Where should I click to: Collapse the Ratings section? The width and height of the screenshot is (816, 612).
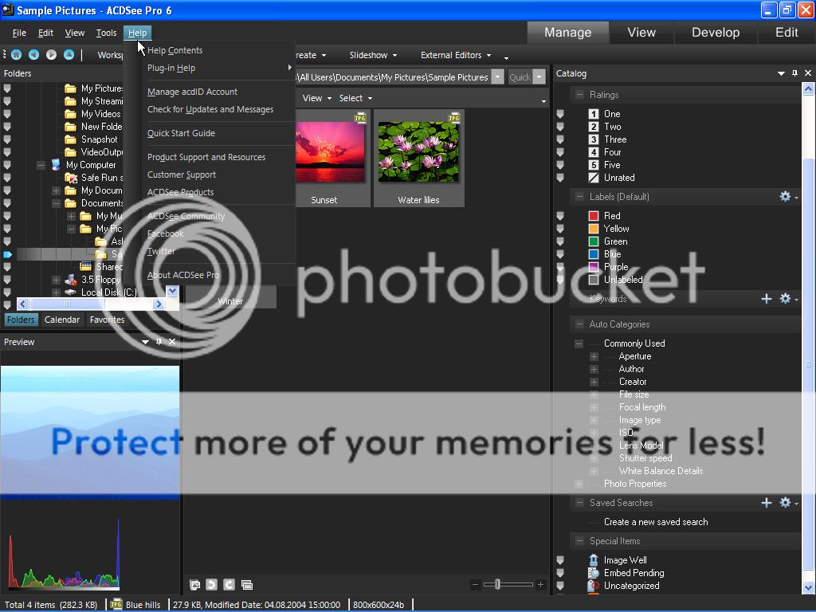[579, 95]
